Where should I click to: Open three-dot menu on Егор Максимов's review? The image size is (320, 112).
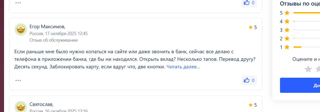pos(18,80)
